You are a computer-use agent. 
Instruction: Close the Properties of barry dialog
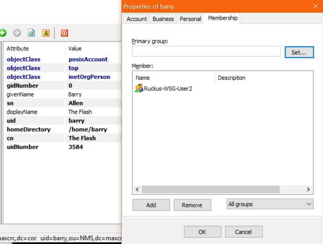315,6
